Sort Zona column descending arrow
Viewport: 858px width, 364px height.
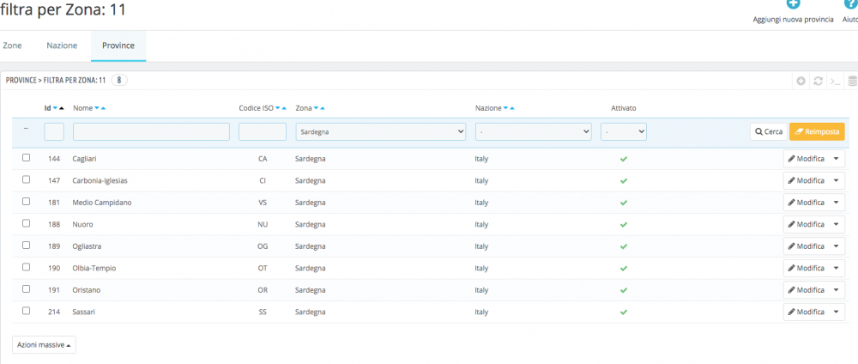[316, 108]
